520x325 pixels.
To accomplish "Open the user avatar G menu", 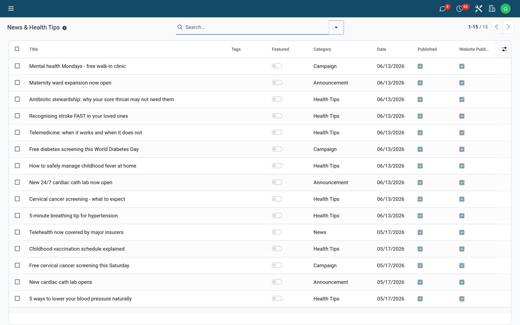I will [x=505, y=9].
